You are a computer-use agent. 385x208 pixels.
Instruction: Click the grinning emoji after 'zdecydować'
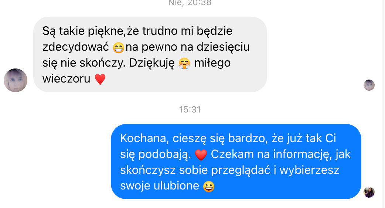118,47
